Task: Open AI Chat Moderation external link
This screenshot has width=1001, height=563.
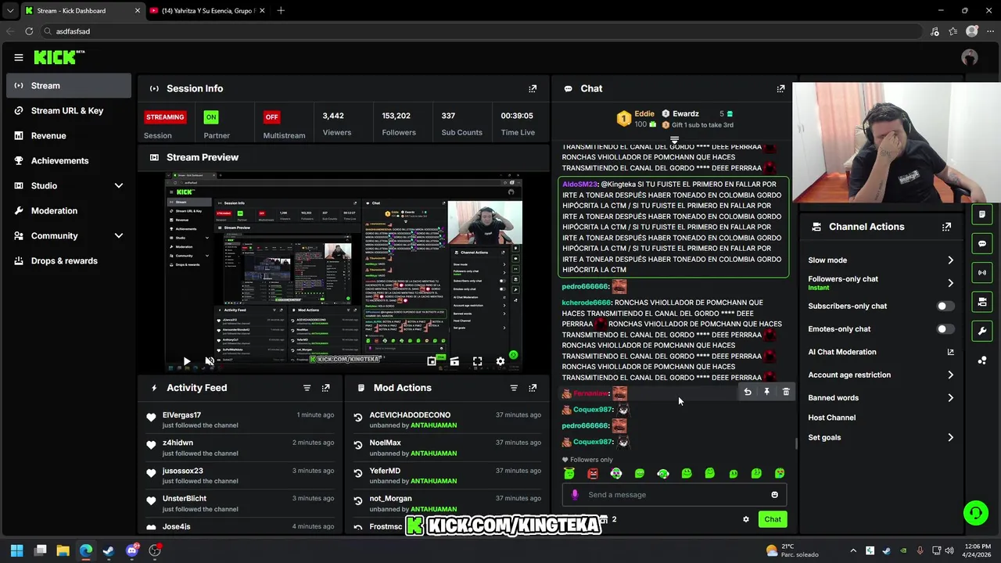Action: click(x=950, y=352)
